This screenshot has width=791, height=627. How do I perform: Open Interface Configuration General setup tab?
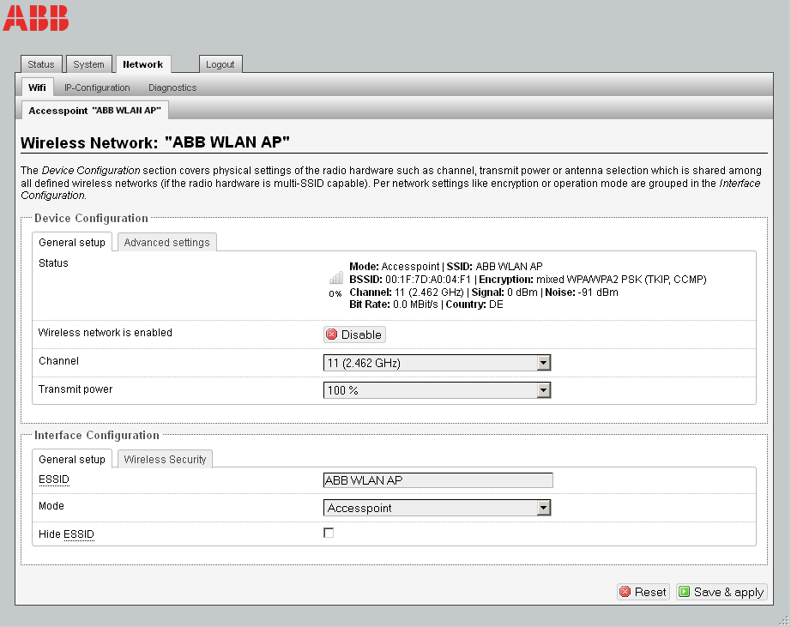(72, 460)
